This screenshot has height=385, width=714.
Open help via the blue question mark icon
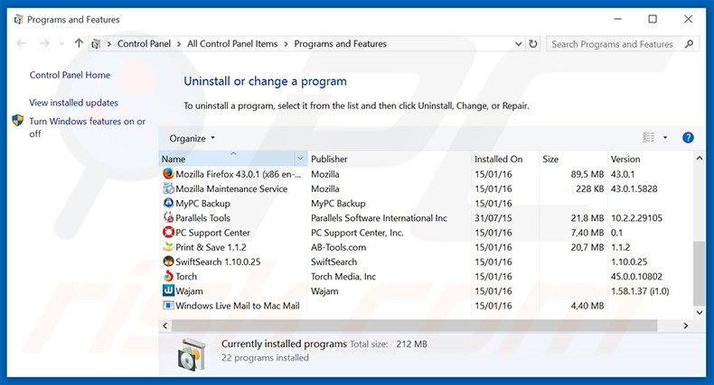point(688,138)
